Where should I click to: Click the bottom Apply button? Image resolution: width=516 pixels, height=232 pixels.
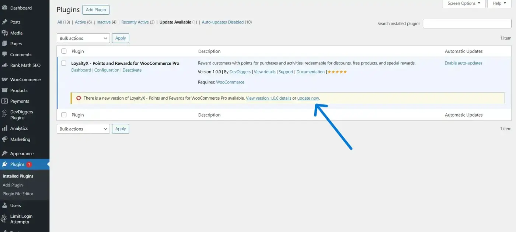point(121,129)
